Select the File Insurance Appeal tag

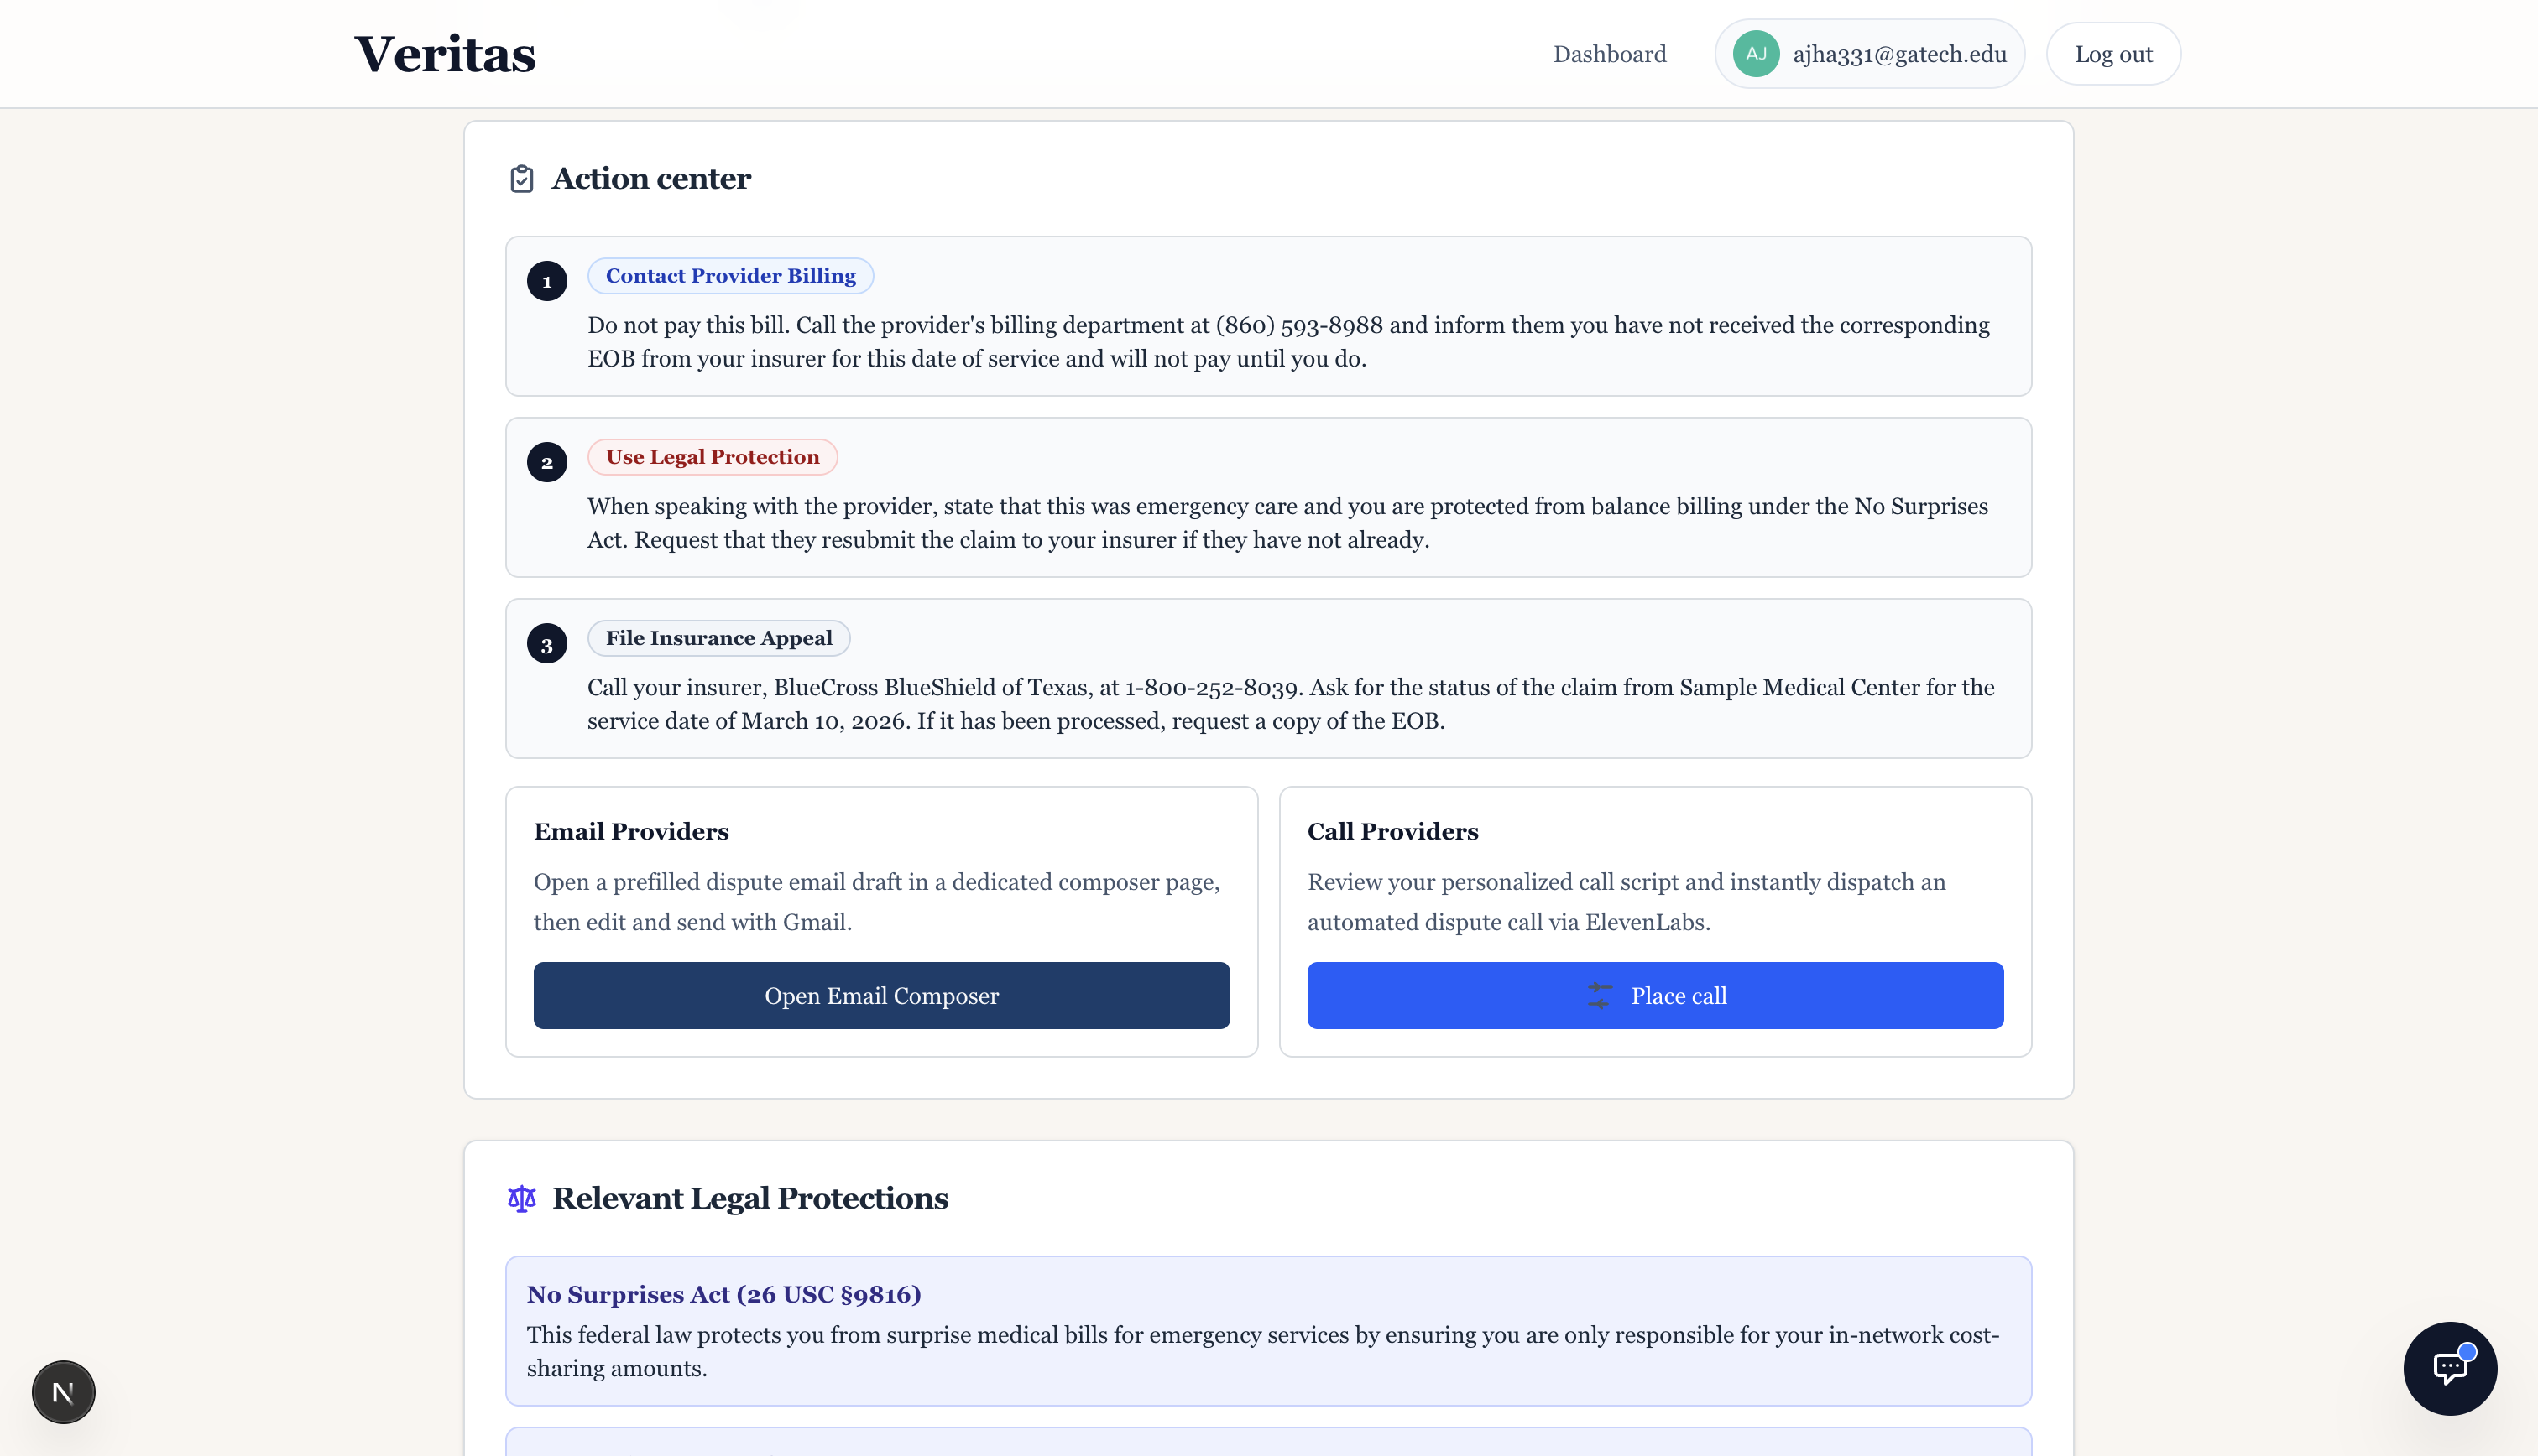click(718, 638)
